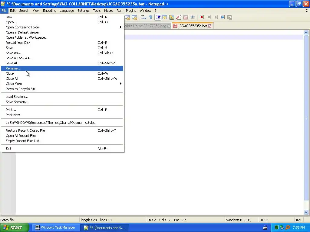Open the Run menu

[x=119, y=11]
